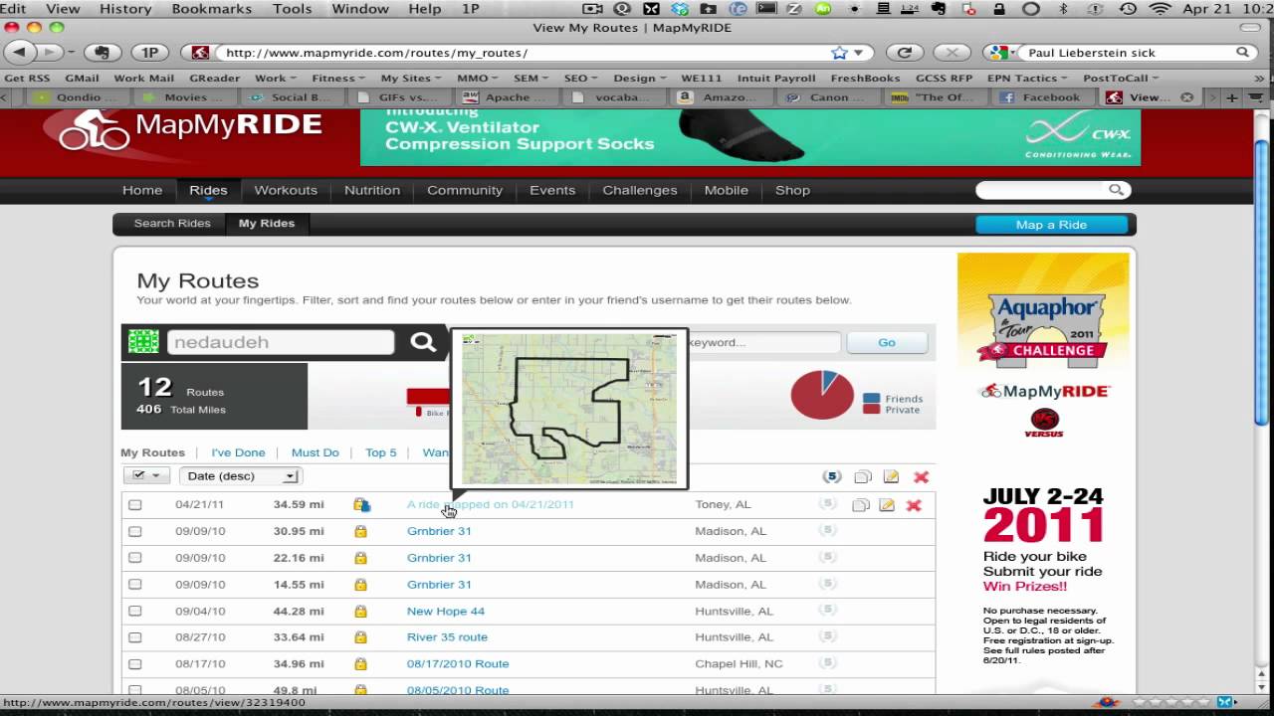Check the box for 08/17/2010 Route
The width and height of the screenshot is (1274, 716).
135,664
